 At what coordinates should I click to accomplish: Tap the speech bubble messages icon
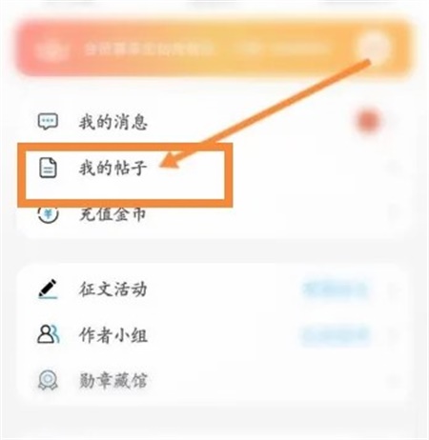48,122
